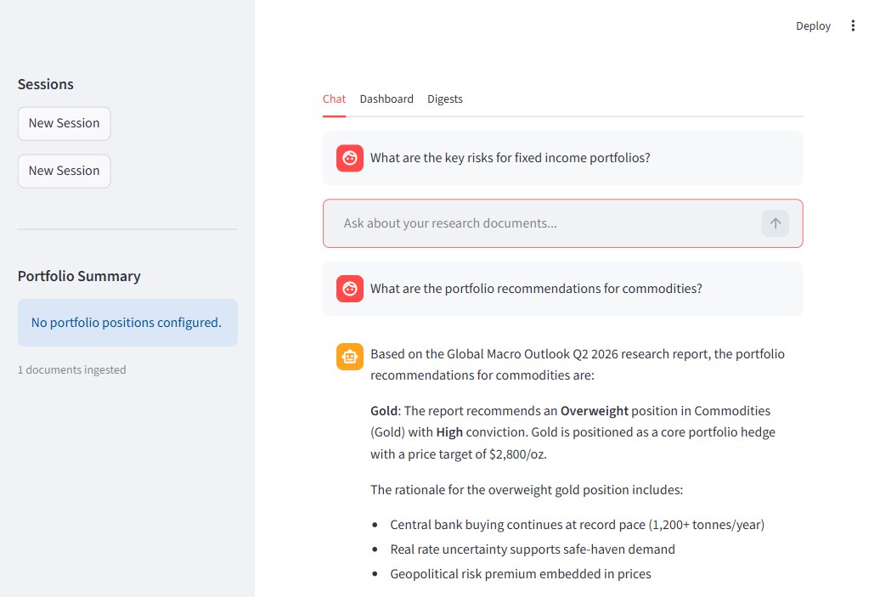This screenshot has width=880, height=597.
Task: Start the first New Session under Sessions
Action: tap(64, 123)
